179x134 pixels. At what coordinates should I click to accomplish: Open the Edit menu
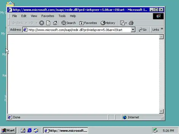tap(24, 16)
